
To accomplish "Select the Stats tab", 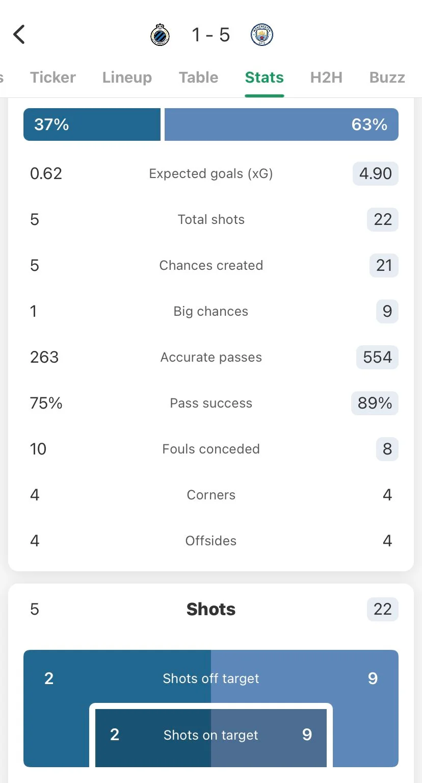I will [x=264, y=78].
